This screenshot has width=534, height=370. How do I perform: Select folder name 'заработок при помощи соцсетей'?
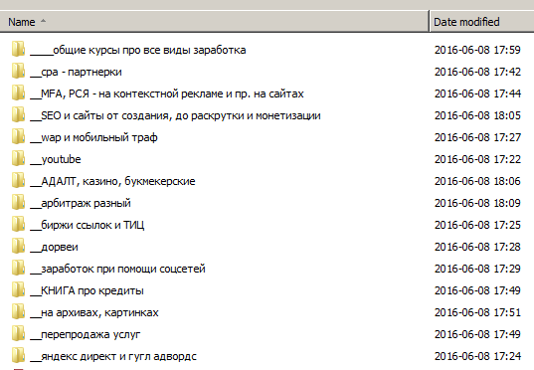117,269
